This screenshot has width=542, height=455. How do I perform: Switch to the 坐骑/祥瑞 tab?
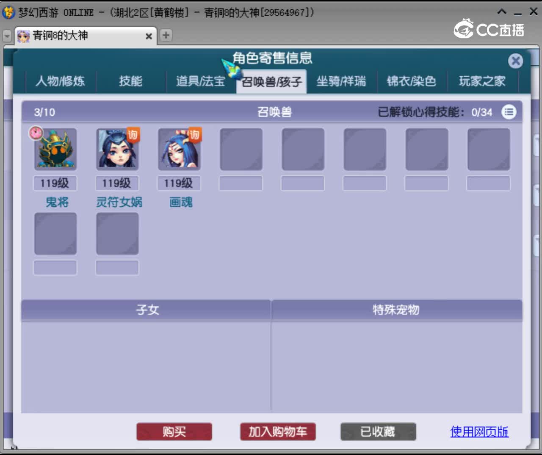[341, 81]
